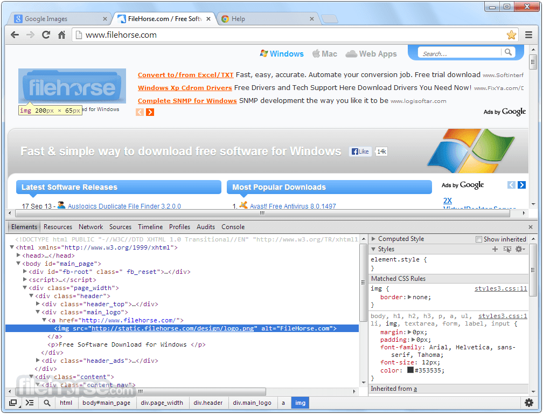Select the element state toggle icon in Styles
Viewport: 543px width, 414px height.
tap(507, 249)
